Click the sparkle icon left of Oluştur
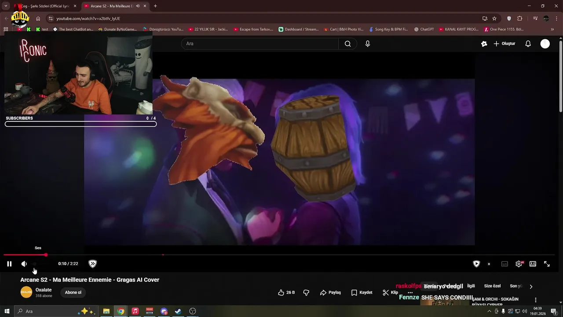 (x=484, y=44)
